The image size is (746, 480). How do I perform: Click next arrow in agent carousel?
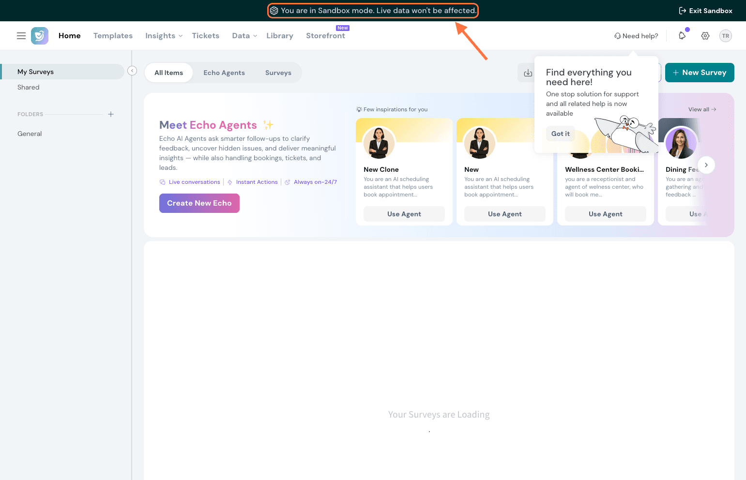click(x=706, y=165)
